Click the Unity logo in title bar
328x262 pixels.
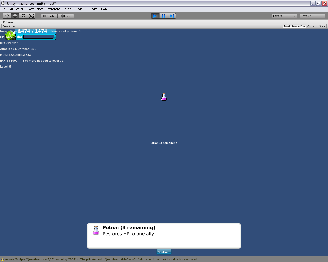pos(3,3)
